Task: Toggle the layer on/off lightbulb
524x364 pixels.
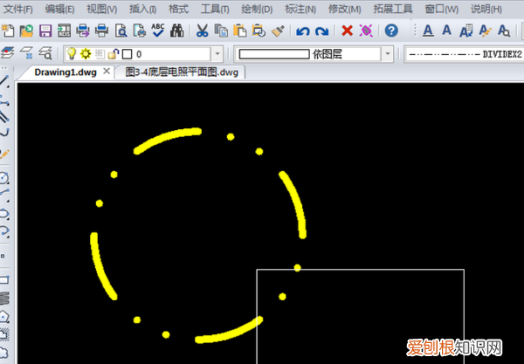Action: pyautogui.click(x=72, y=53)
